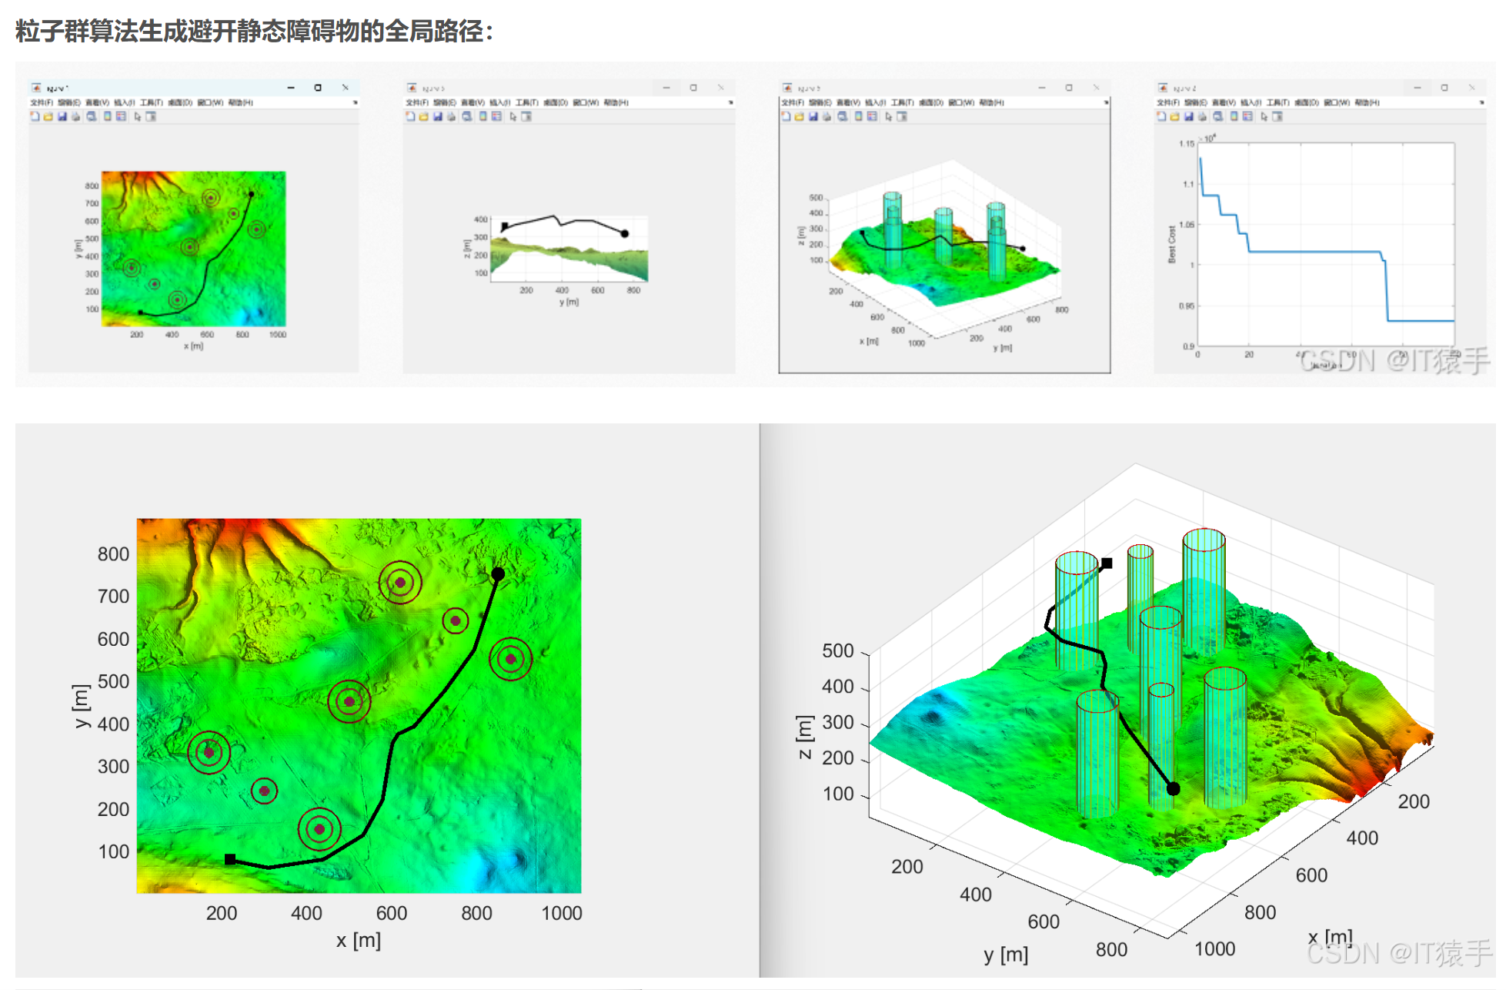Open 插入(I) menu in 3D terrain window
Screen dimensions: 1506x990
coord(875,102)
